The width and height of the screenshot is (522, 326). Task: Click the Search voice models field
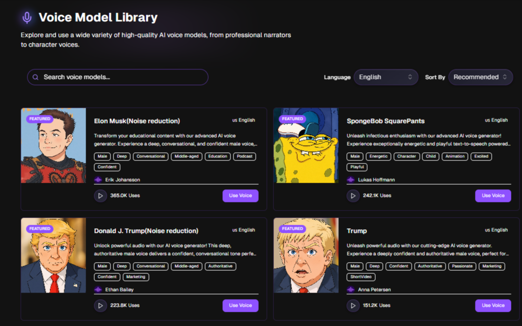118,77
